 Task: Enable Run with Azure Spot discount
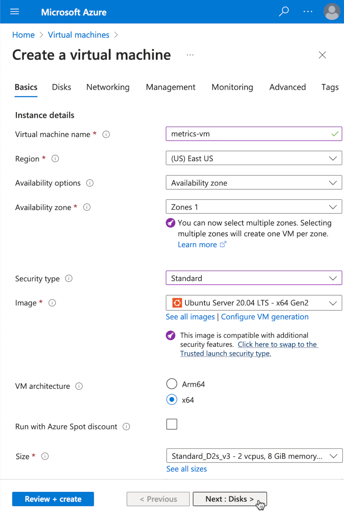[x=172, y=424]
